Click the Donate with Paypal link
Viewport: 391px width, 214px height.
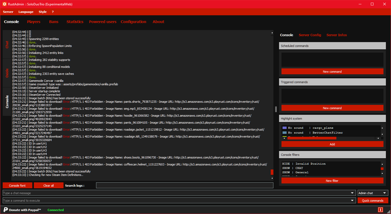[x=25, y=210]
